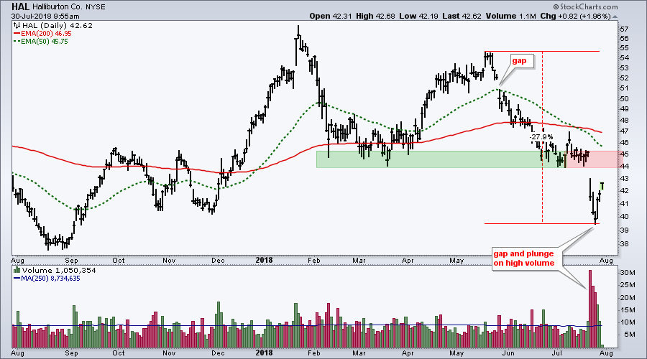This screenshot has width=647, height=359.
Task: Click the 'High 42.68' value
Action: point(375,16)
